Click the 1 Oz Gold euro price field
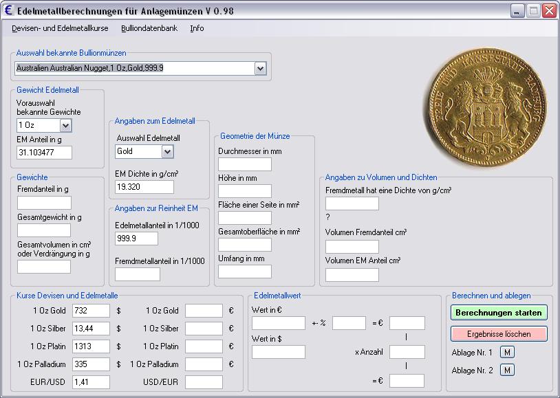The image size is (560, 398). point(204,311)
